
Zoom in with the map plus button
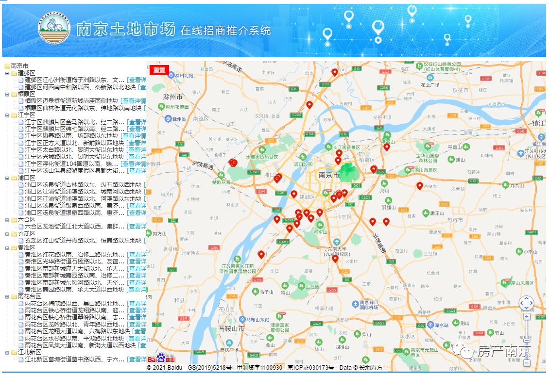(527, 317)
